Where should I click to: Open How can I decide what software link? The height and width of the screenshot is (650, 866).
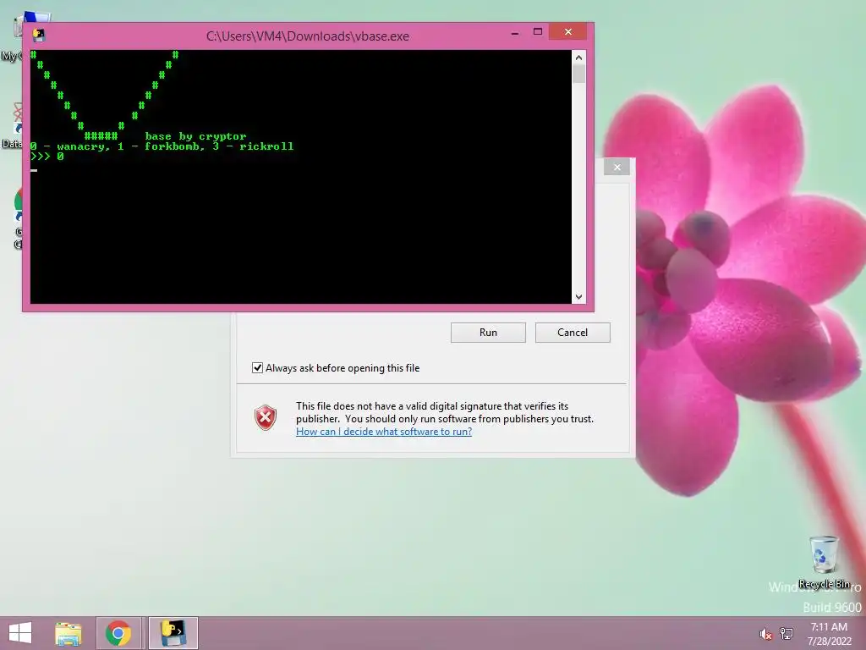384,432
